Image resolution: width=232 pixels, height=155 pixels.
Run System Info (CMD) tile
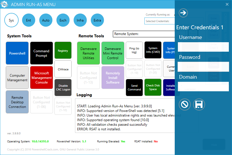coord(153,50)
